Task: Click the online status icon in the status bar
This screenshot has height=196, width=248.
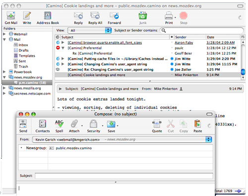Action: tap(238, 191)
